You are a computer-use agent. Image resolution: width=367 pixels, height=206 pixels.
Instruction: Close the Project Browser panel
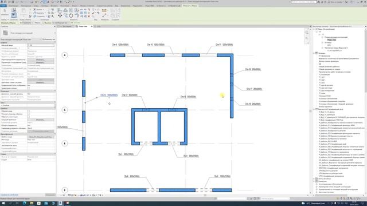(365, 26)
